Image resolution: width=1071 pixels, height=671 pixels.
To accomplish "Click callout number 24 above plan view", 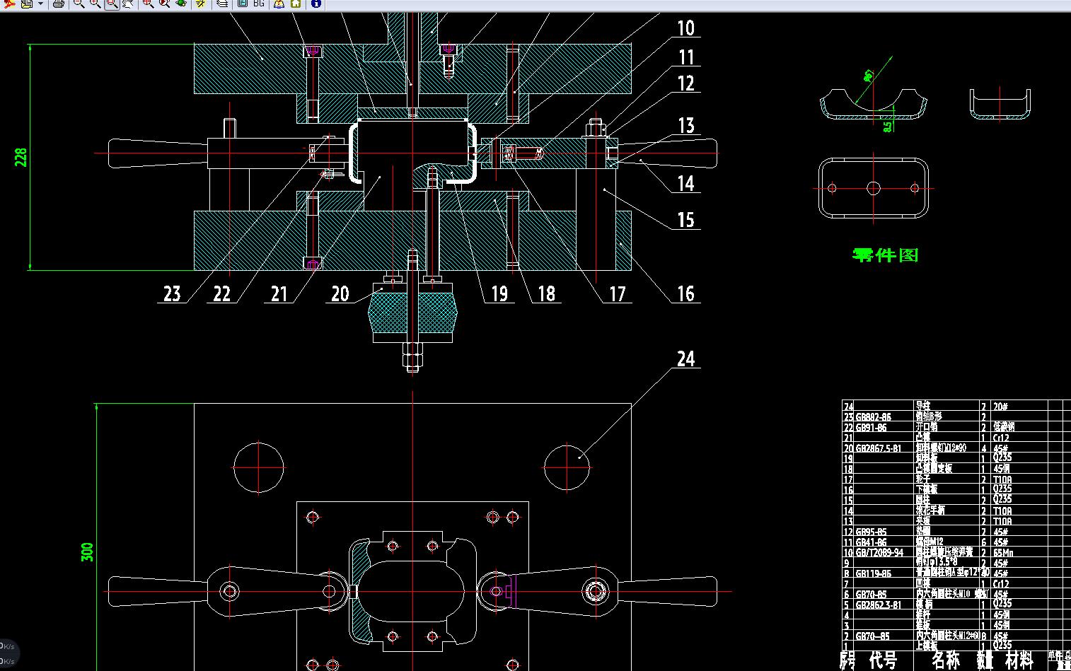I will pos(686,359).
